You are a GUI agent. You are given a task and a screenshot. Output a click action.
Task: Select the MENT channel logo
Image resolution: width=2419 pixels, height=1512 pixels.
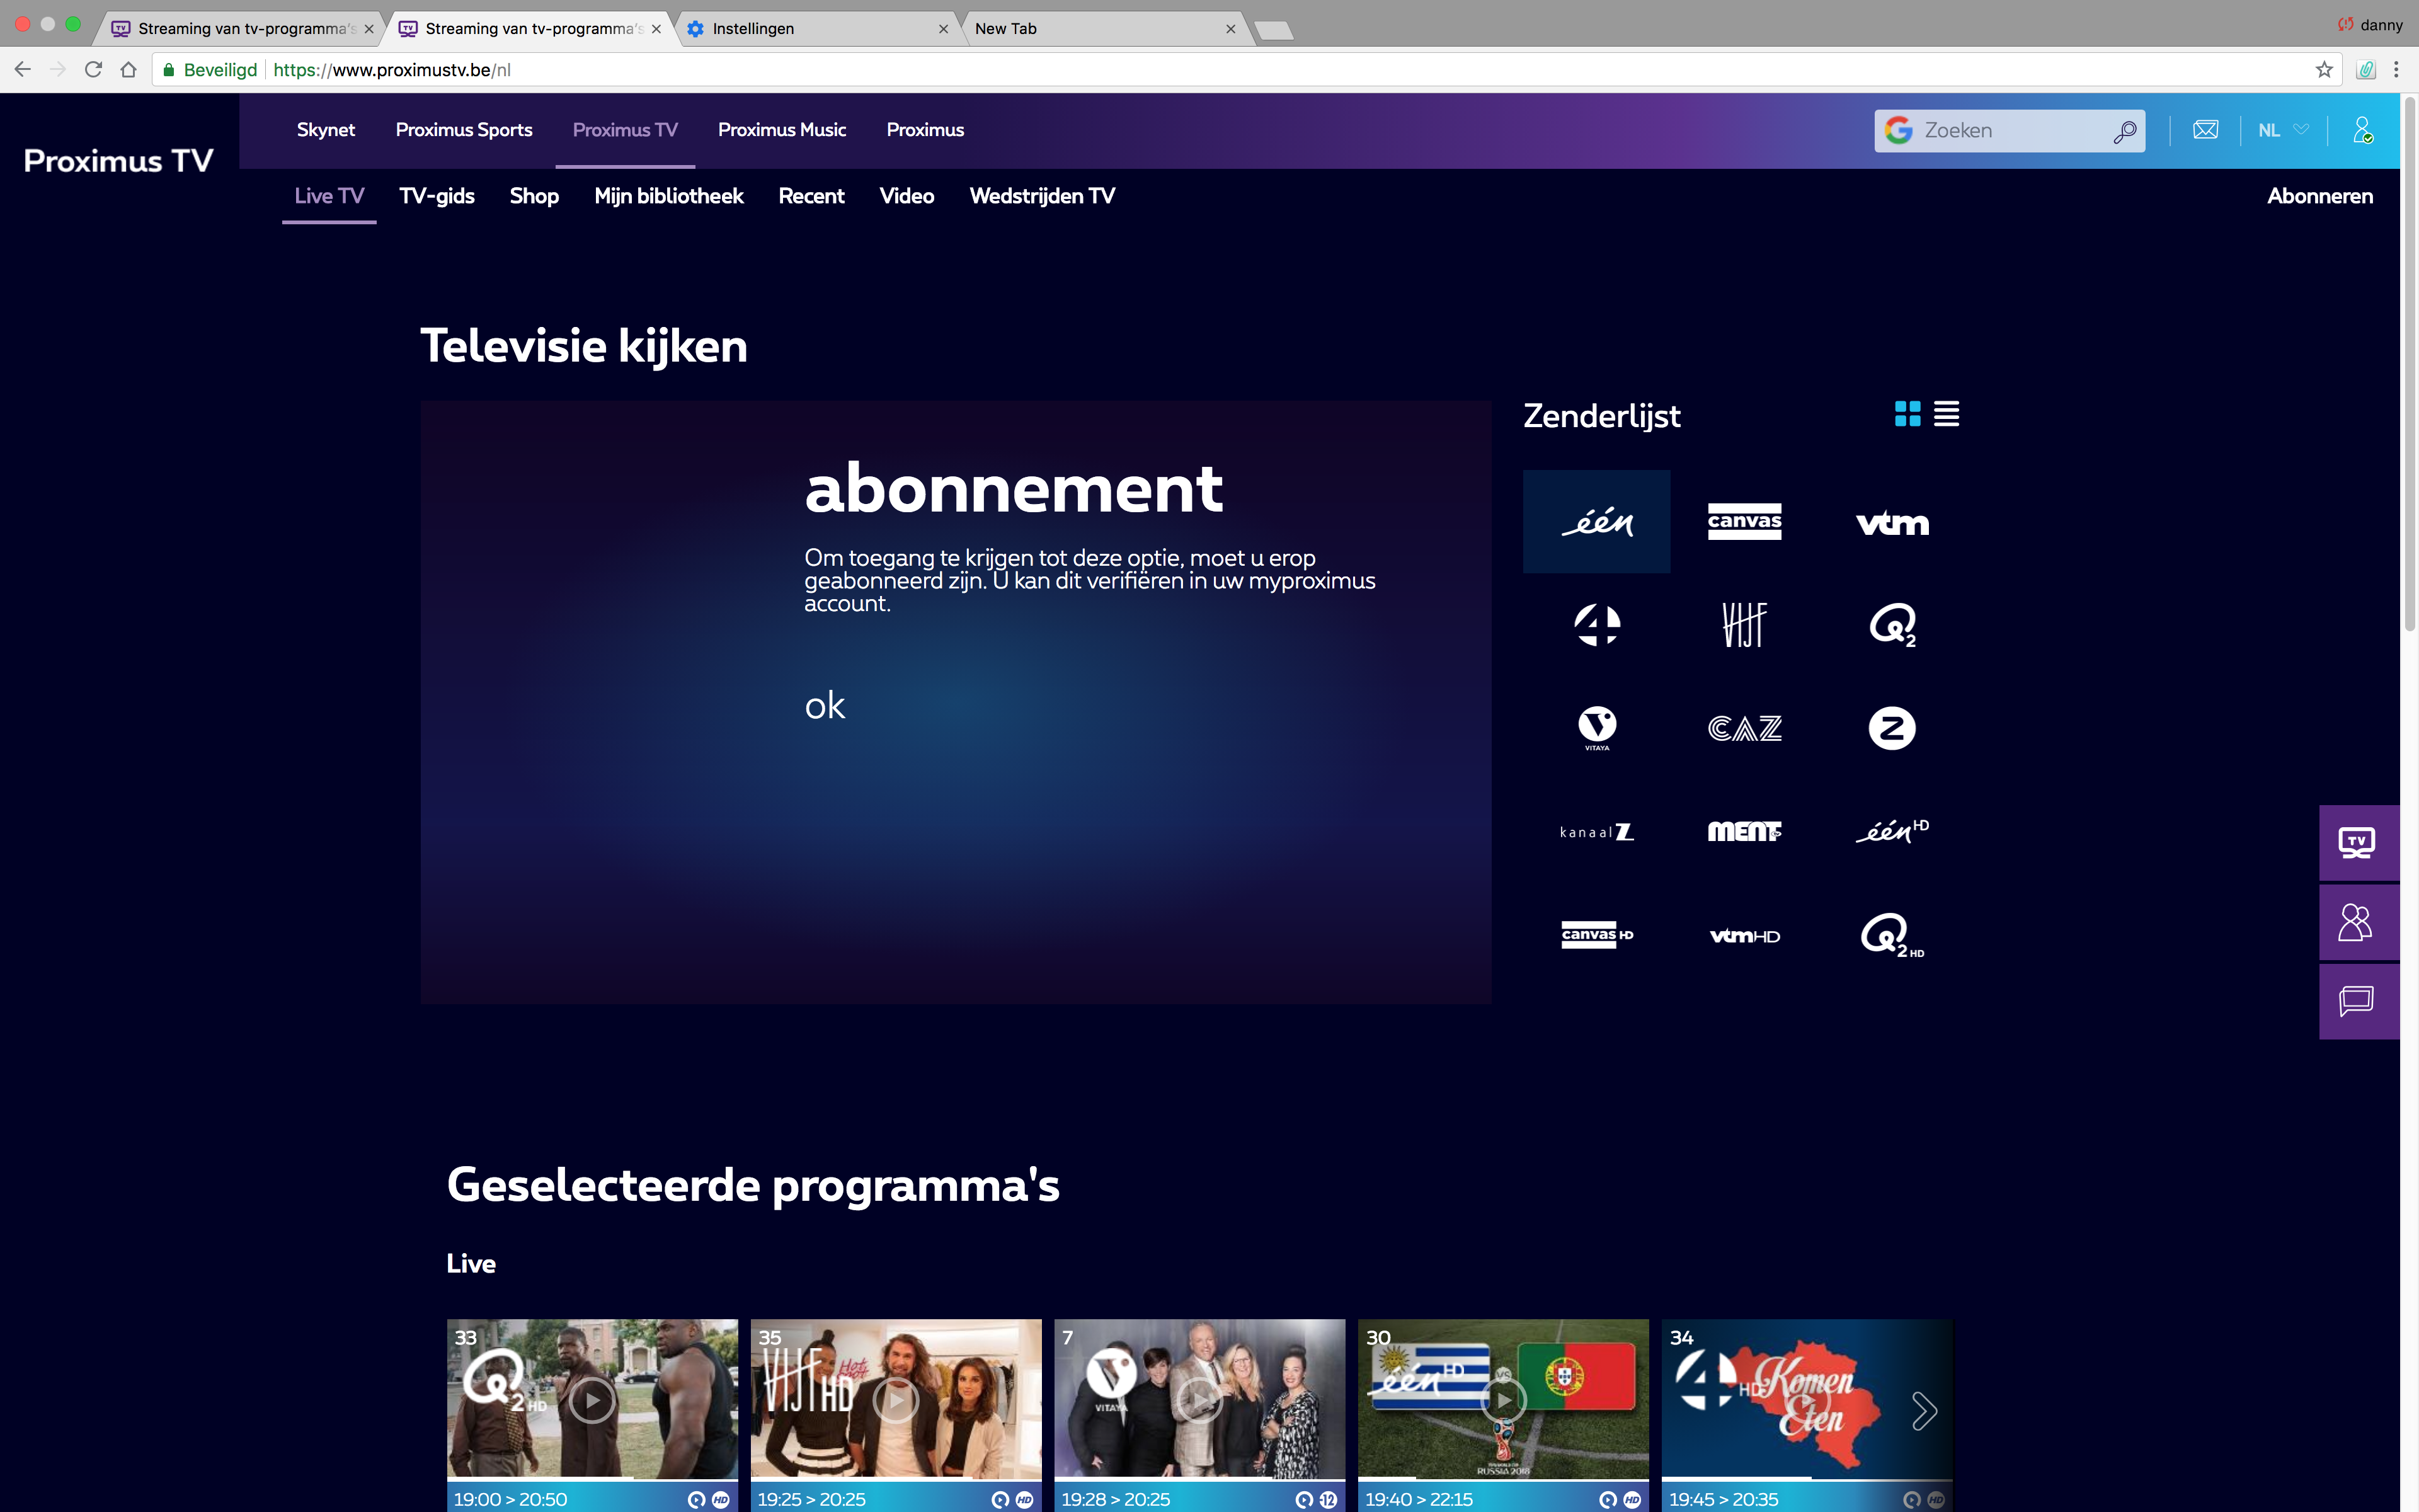1744,832
